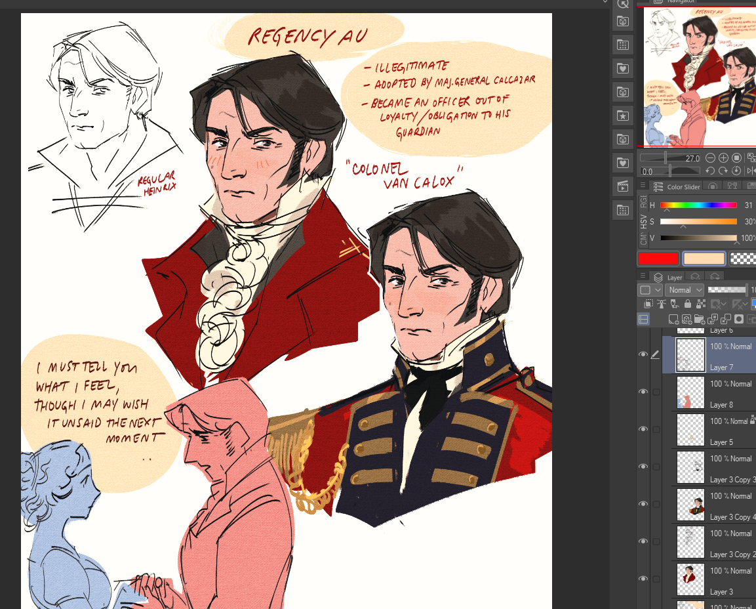The image size is (756, 609).
Task: Click the Layer 3 thumbnail
Action: pyautogui.click(x=690, y=579)
